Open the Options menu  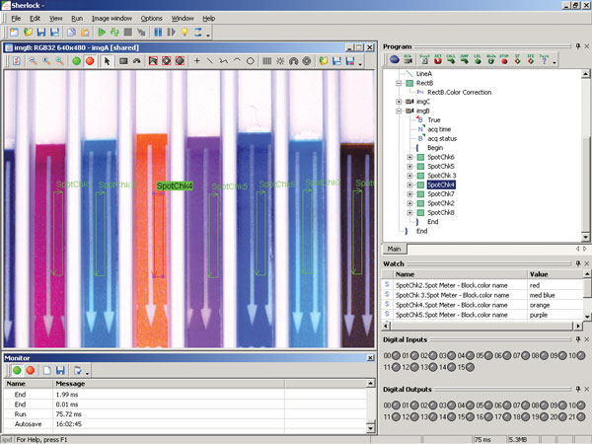[x=151, y=18]
